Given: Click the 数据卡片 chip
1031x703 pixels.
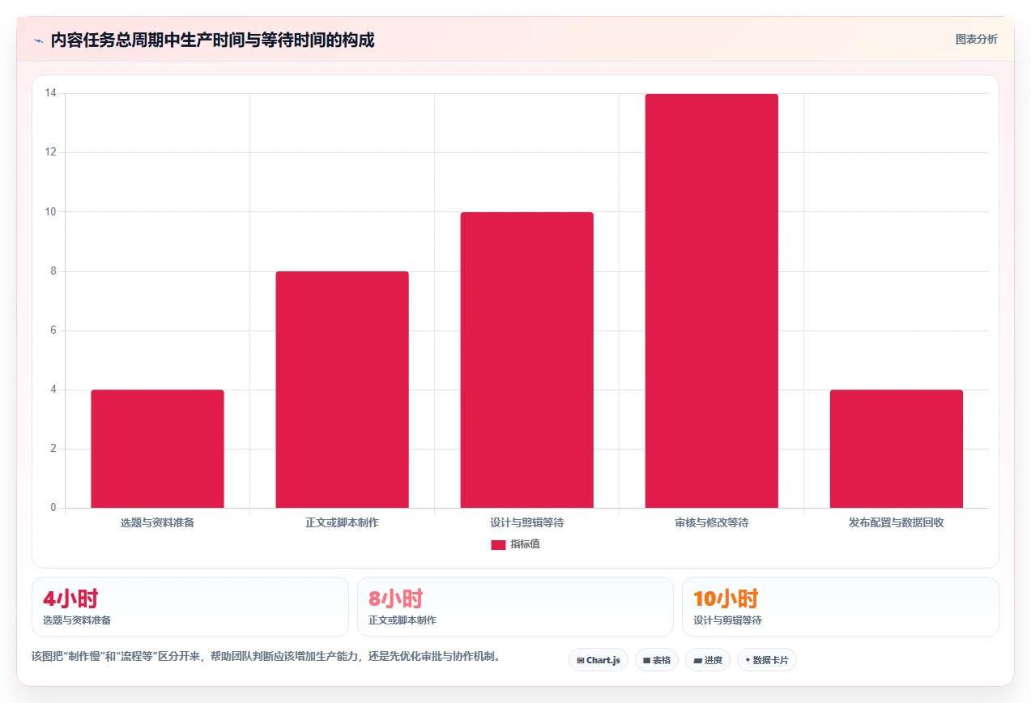Looking at the screenshot, I should coord(767,660).
